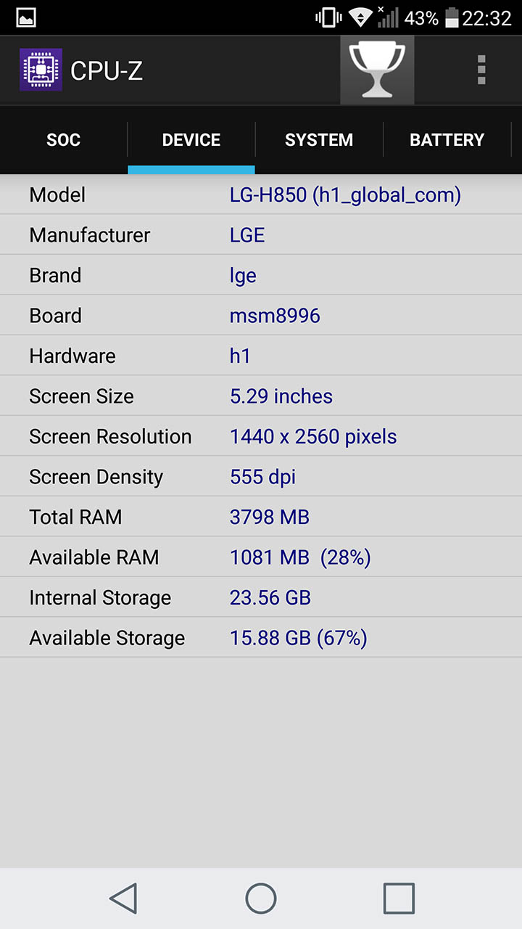Image resolution: width=522 pixels, height=929 pixels.
Task: Select the DEVICE tab
Action: [191, 140]
